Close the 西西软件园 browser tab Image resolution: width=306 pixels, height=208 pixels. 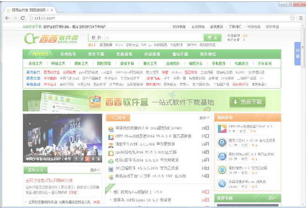coord(52,10)
